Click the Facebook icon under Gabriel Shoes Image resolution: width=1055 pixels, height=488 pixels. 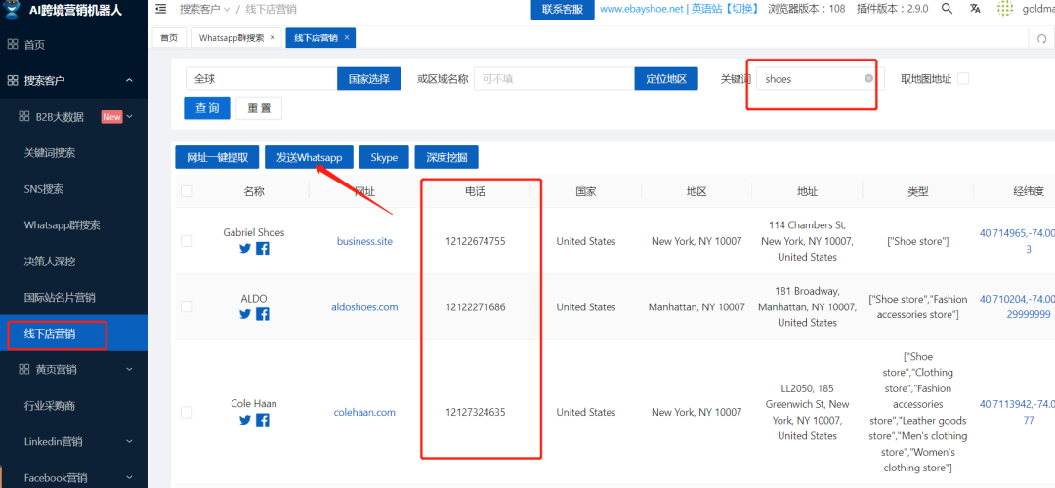263,248
